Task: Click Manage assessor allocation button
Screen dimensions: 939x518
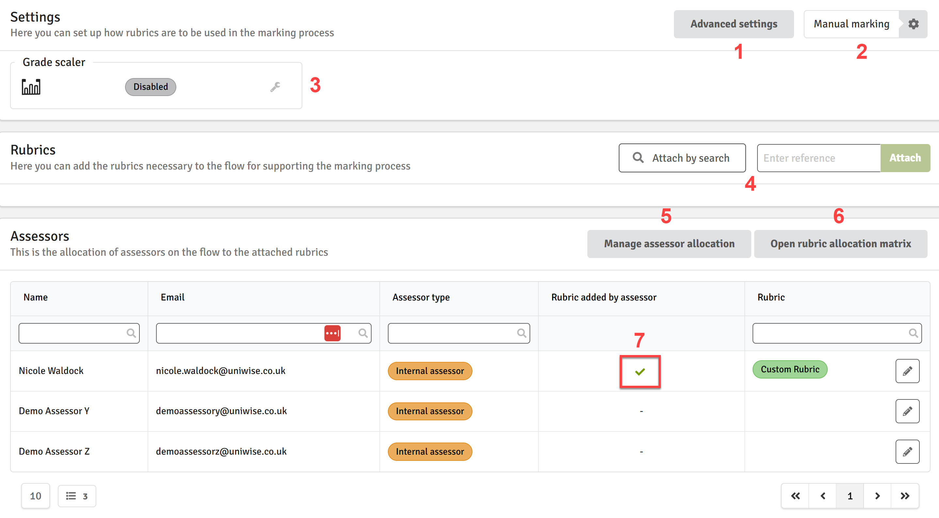Action: [669, 244]
